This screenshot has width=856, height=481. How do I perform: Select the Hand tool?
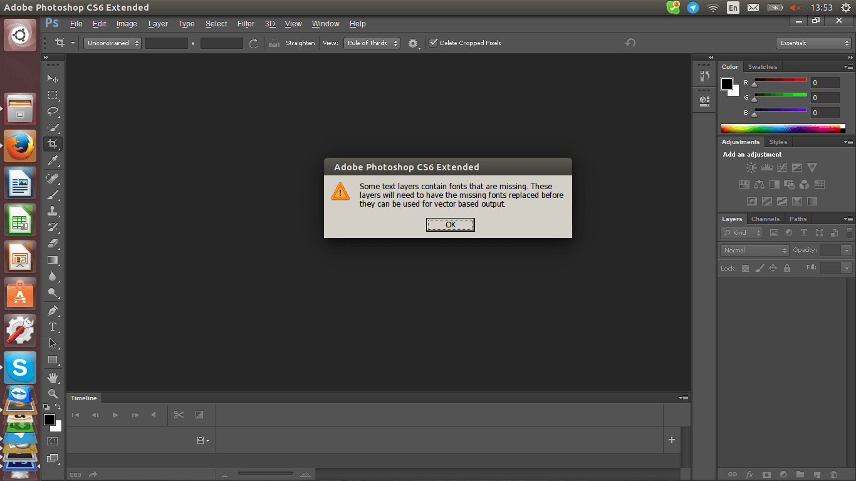(53, 378)
